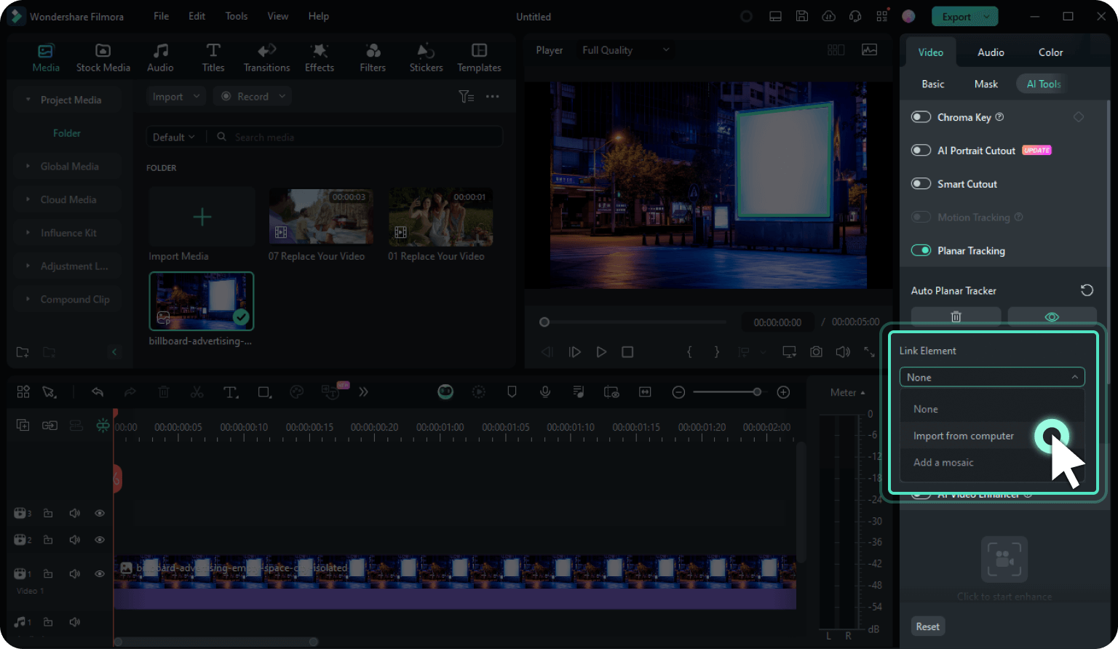Click the Chroma Key keyframe diamond
The image size is (1118, 649).
[1079, 117]
